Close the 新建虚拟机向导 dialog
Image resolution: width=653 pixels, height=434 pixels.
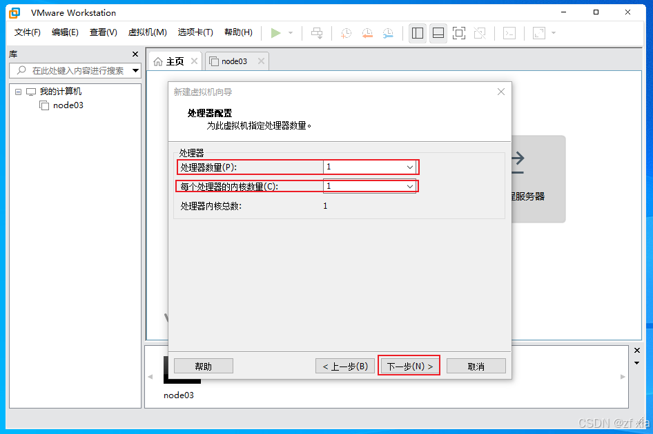[501, 92]
